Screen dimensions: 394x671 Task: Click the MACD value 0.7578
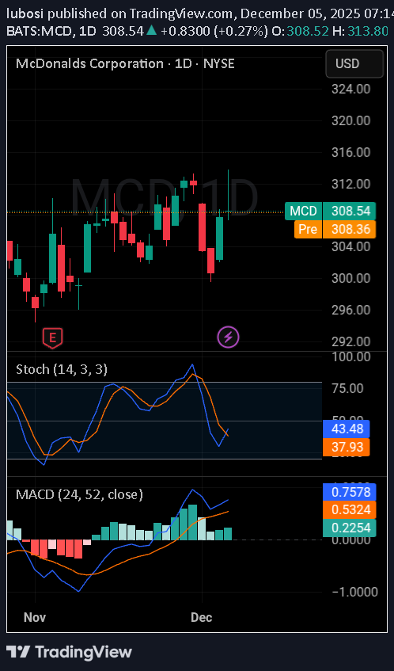coord(349,492)
